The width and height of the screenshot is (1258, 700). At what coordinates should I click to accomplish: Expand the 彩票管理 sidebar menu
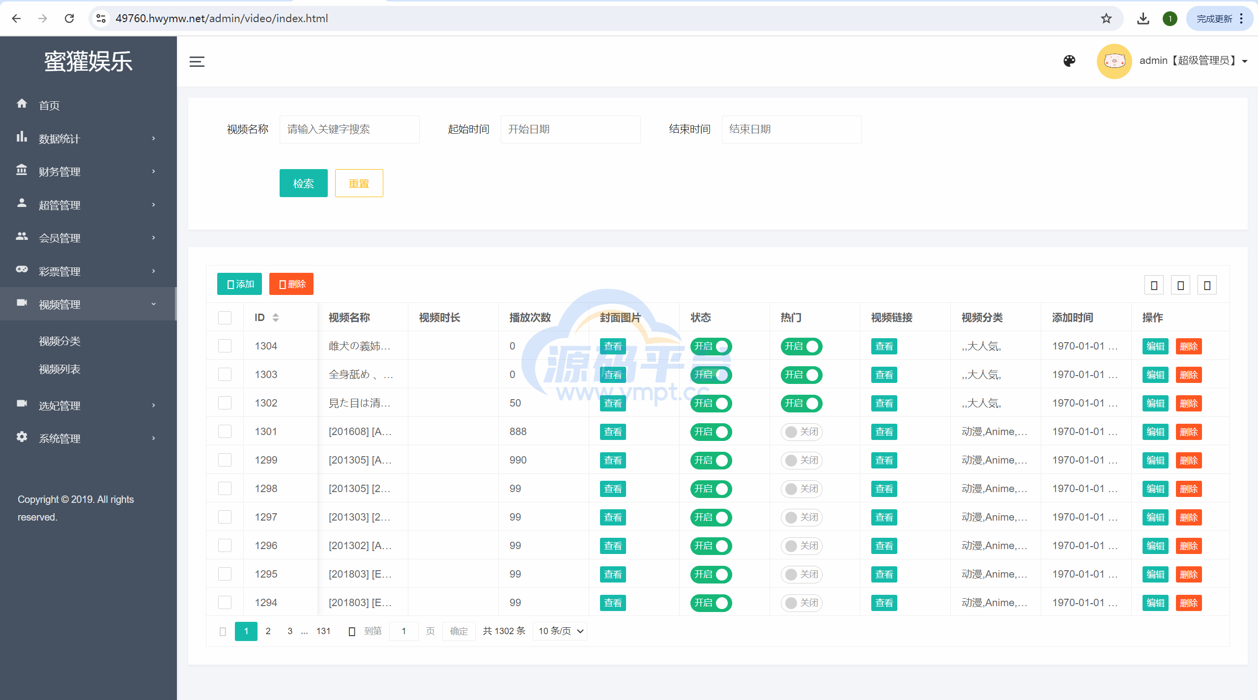(x=88, y=271)
